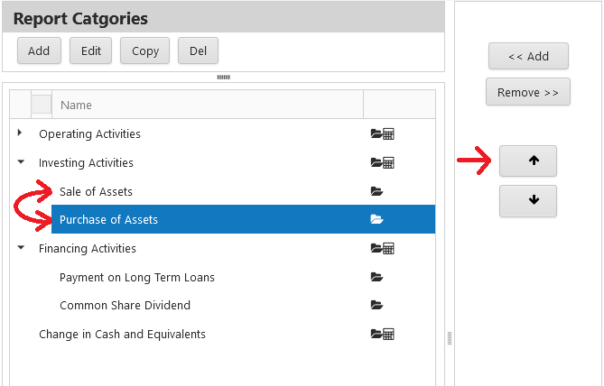This screenshot has height=386, width=604.
Task: Click the move up arrow button
Action: pyautogui.click(x=528, y=161)
